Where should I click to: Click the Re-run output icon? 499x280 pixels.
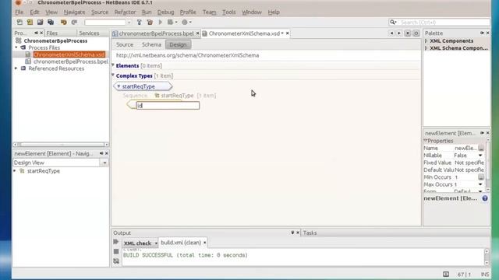coord(116,242)
